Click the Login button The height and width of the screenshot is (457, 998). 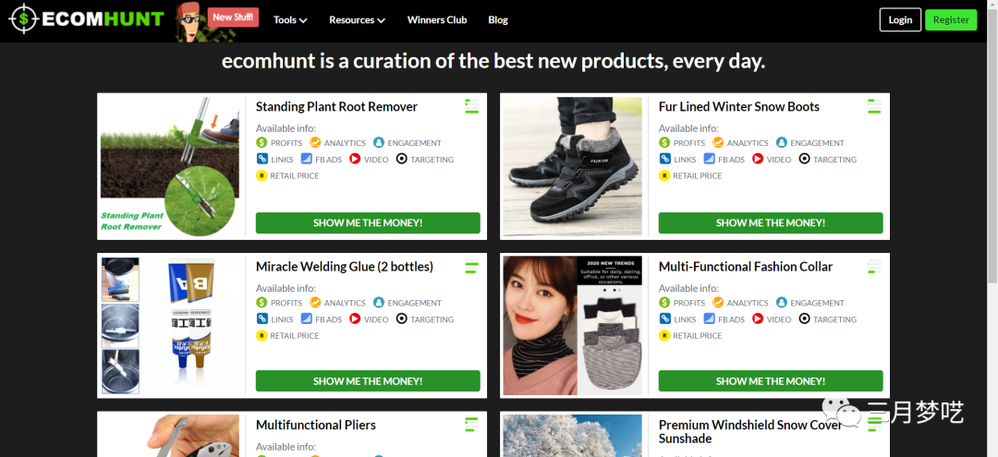click(x=900, y=19)
